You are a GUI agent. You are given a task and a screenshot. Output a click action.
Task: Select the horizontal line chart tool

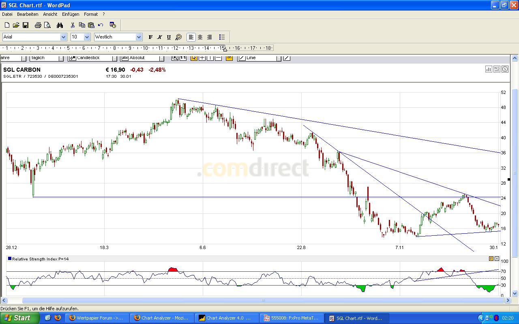[x=218, y=58]
